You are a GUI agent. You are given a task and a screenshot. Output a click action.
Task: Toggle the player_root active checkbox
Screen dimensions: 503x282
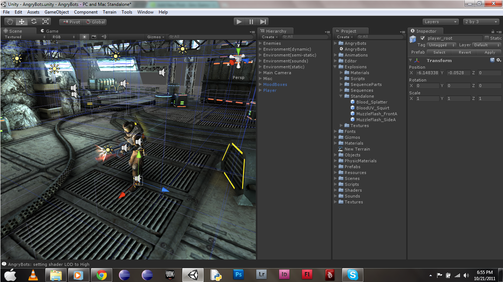click(422, 38)
